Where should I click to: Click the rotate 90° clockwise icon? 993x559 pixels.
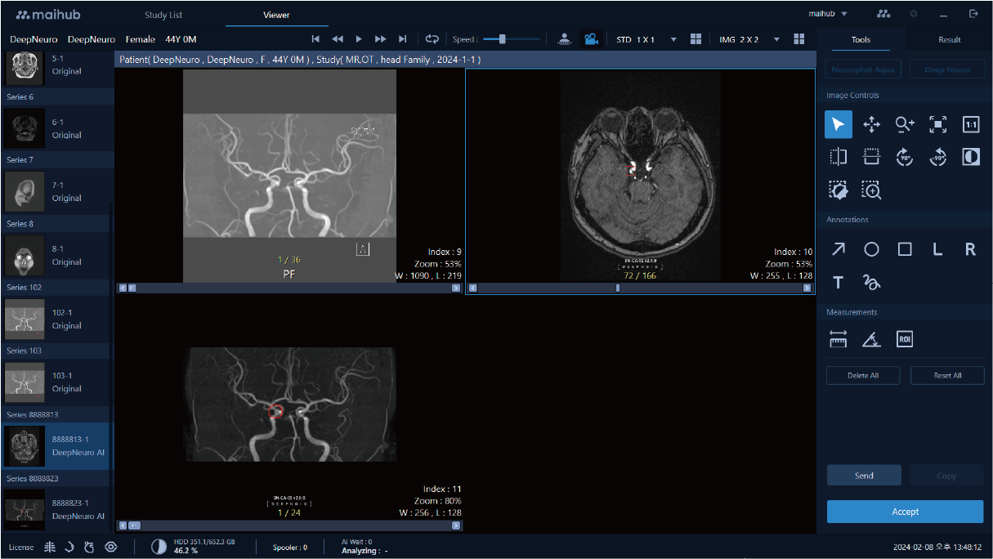pyautogui.click(x=904, y=158)
